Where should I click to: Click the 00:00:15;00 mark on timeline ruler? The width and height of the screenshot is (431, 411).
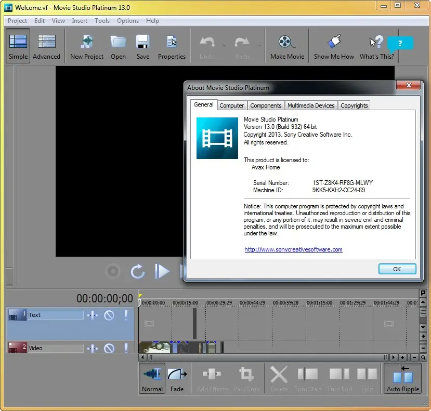click(x=185, y=302)
